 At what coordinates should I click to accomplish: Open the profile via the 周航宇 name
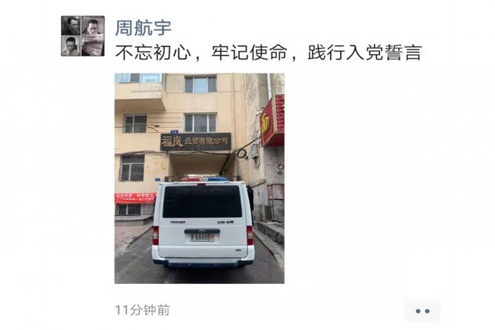tap(143, 28)
